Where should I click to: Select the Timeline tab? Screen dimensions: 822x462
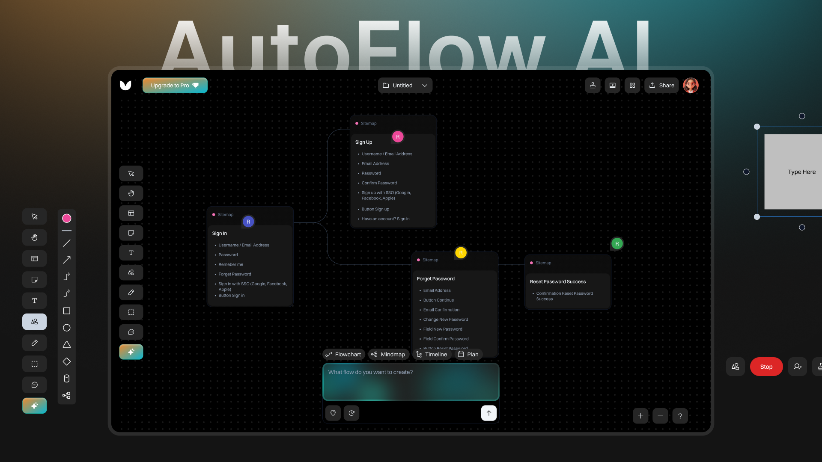click(432, 354)
